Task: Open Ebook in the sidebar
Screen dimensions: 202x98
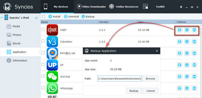Action: coord(20,44)
